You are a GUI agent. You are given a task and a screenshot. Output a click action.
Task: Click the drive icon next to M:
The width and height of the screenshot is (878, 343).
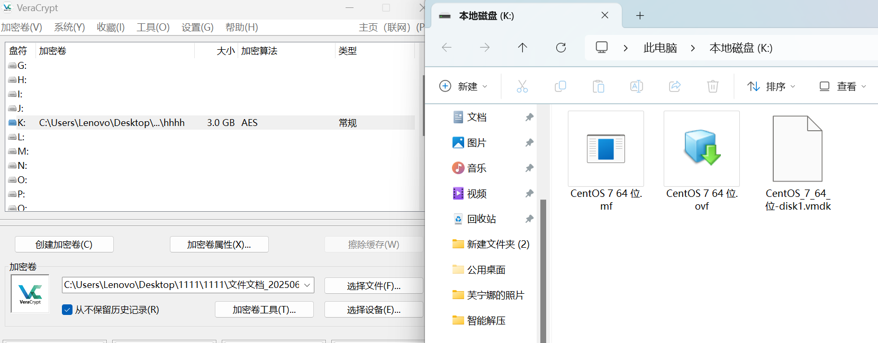click(12, 151)
